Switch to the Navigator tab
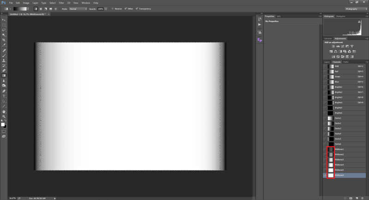The width and height of the screenshot is (369, 200). tap(340, 16)
